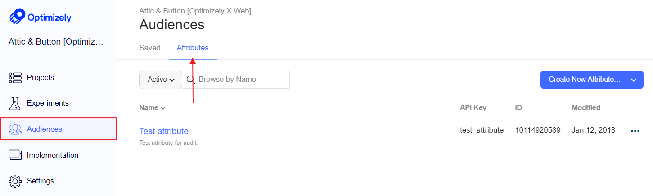This screenshot has height=196, width=653.
Task: Select the Attributes tab
Action: point(193,48)
